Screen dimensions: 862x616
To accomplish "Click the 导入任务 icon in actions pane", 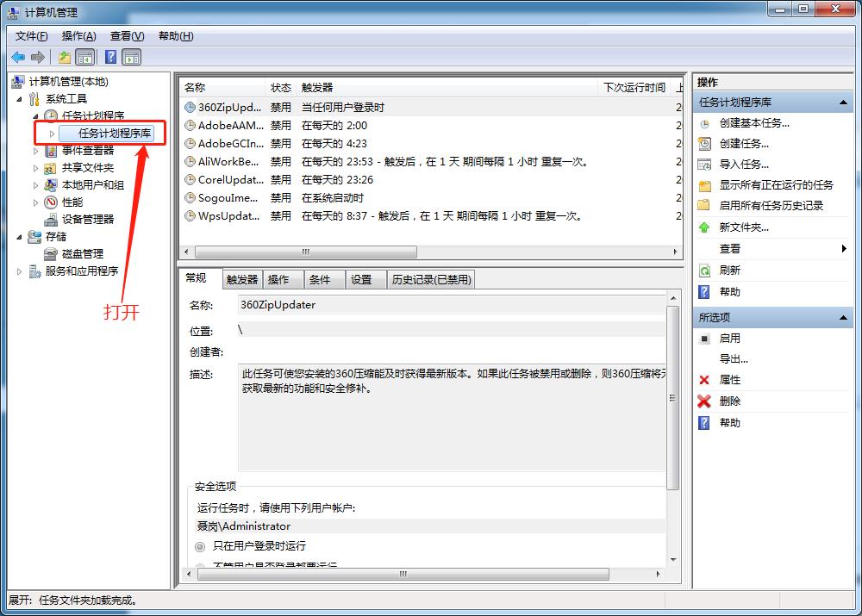I will (x=705, y=165).
